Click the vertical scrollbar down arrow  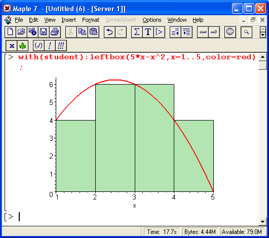coord(262,221)
